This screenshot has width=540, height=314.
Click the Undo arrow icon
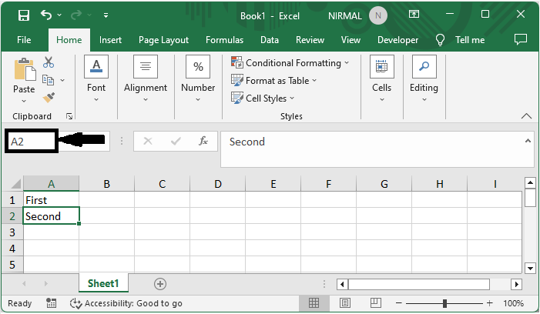click(x=47, y=15)
